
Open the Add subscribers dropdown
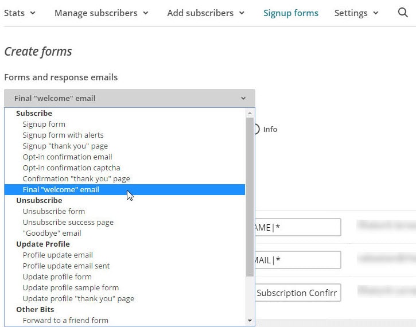pos(205,13)
